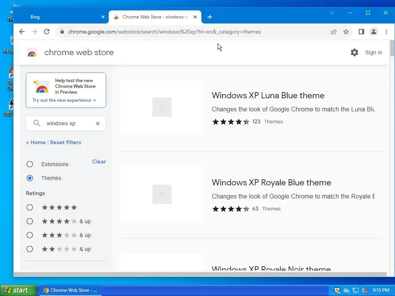Switch to the Bing tab

[62, 17]
